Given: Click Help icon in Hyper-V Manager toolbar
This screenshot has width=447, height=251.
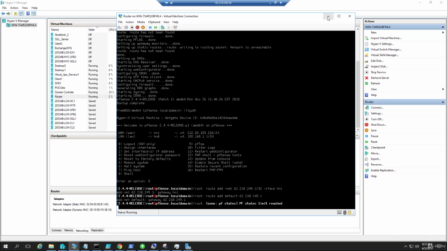Looking at the screenshot, I should [x=28, y=13].
